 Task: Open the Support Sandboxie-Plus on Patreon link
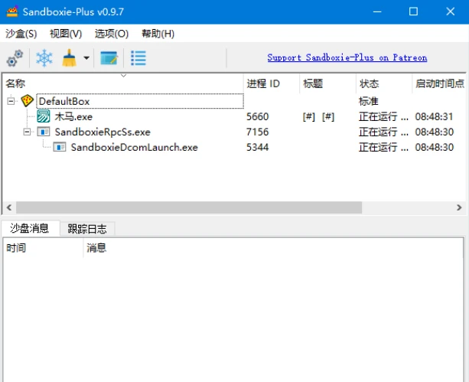(347, 58)
